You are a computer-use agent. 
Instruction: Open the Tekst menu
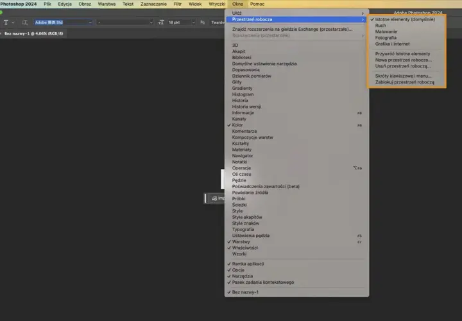pyautogui.click(x=128, y=4)
